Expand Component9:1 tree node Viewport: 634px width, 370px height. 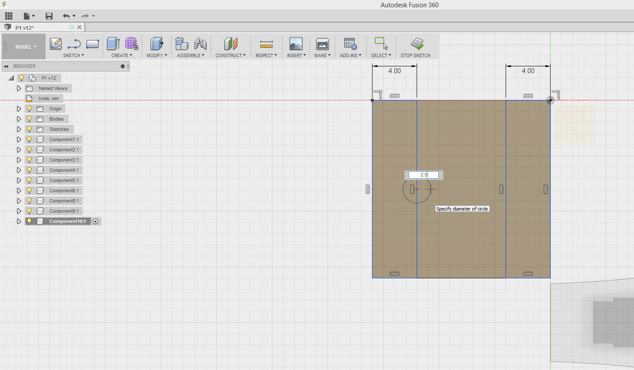[19, 211]
